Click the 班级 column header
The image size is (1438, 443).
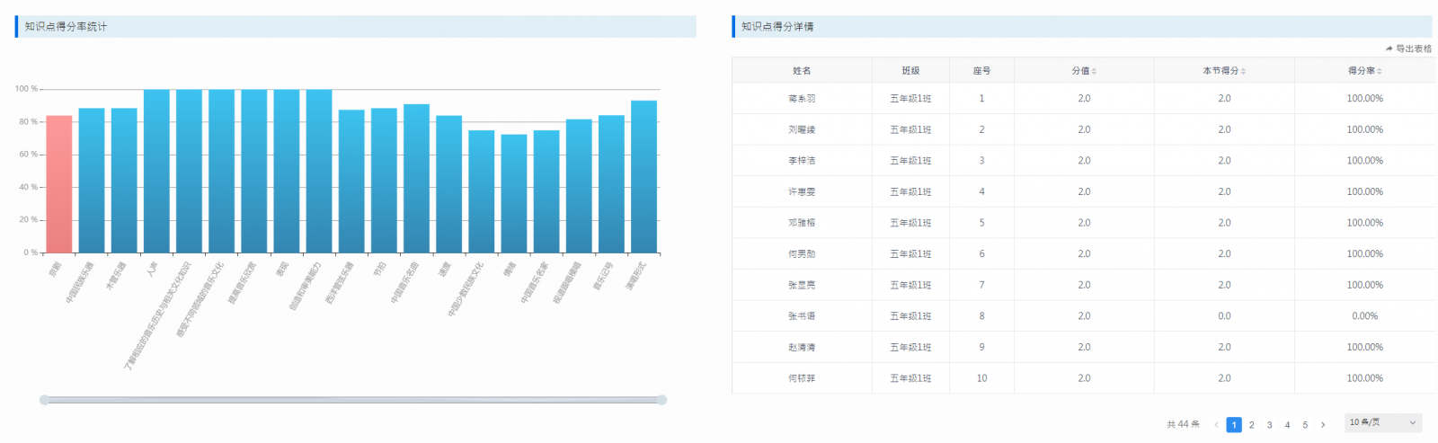coord(910,71)
